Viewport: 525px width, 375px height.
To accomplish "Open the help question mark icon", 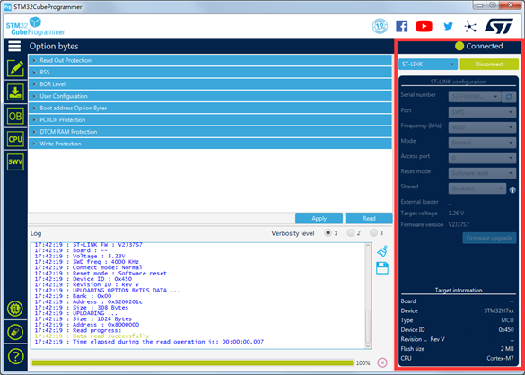I will pos(15,356).
